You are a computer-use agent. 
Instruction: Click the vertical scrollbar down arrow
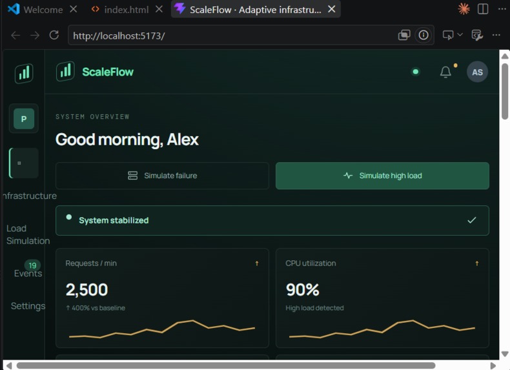coord(505,354)
